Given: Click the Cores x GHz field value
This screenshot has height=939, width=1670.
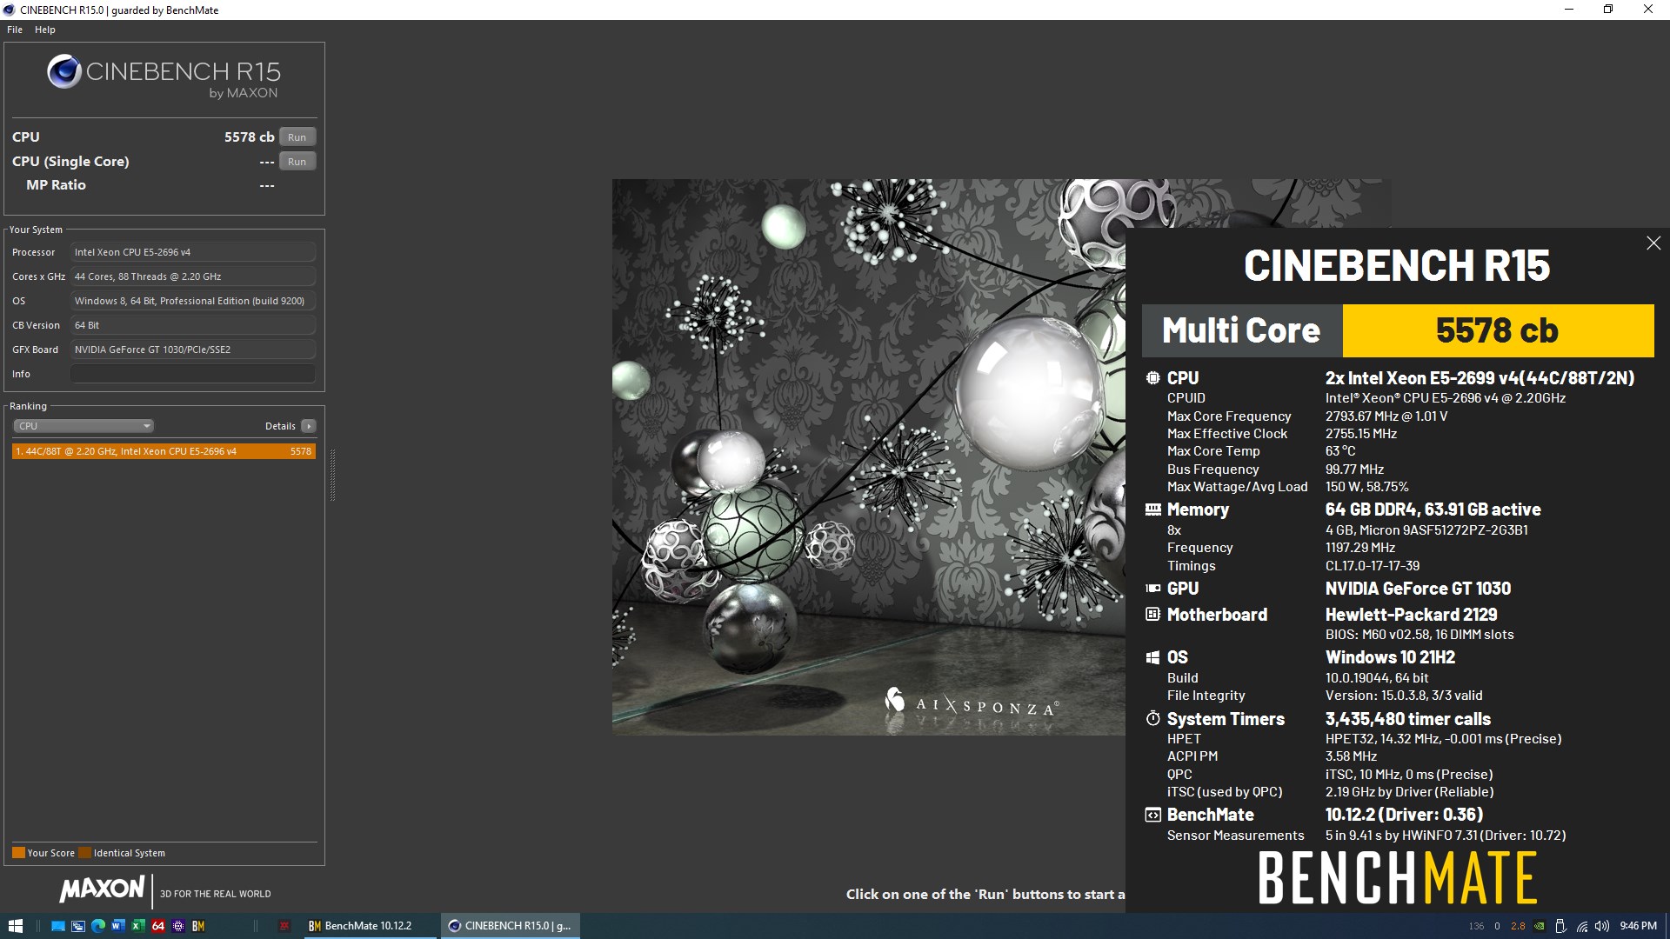Looking at the screenshot, I should point(193,276).
